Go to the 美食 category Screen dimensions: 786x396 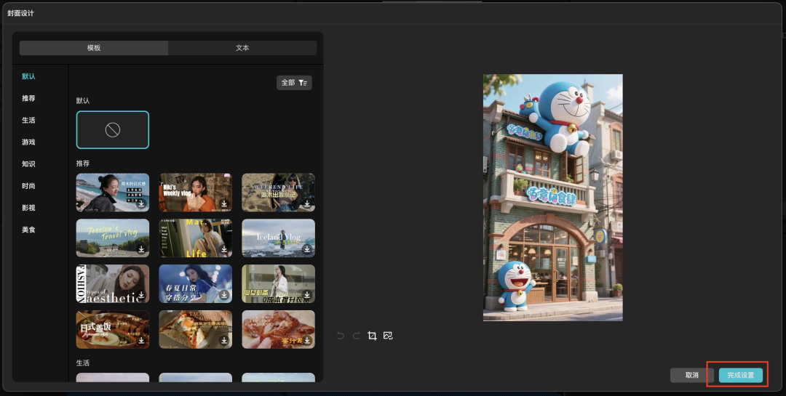pyautogui.click(x=28, y=230)
